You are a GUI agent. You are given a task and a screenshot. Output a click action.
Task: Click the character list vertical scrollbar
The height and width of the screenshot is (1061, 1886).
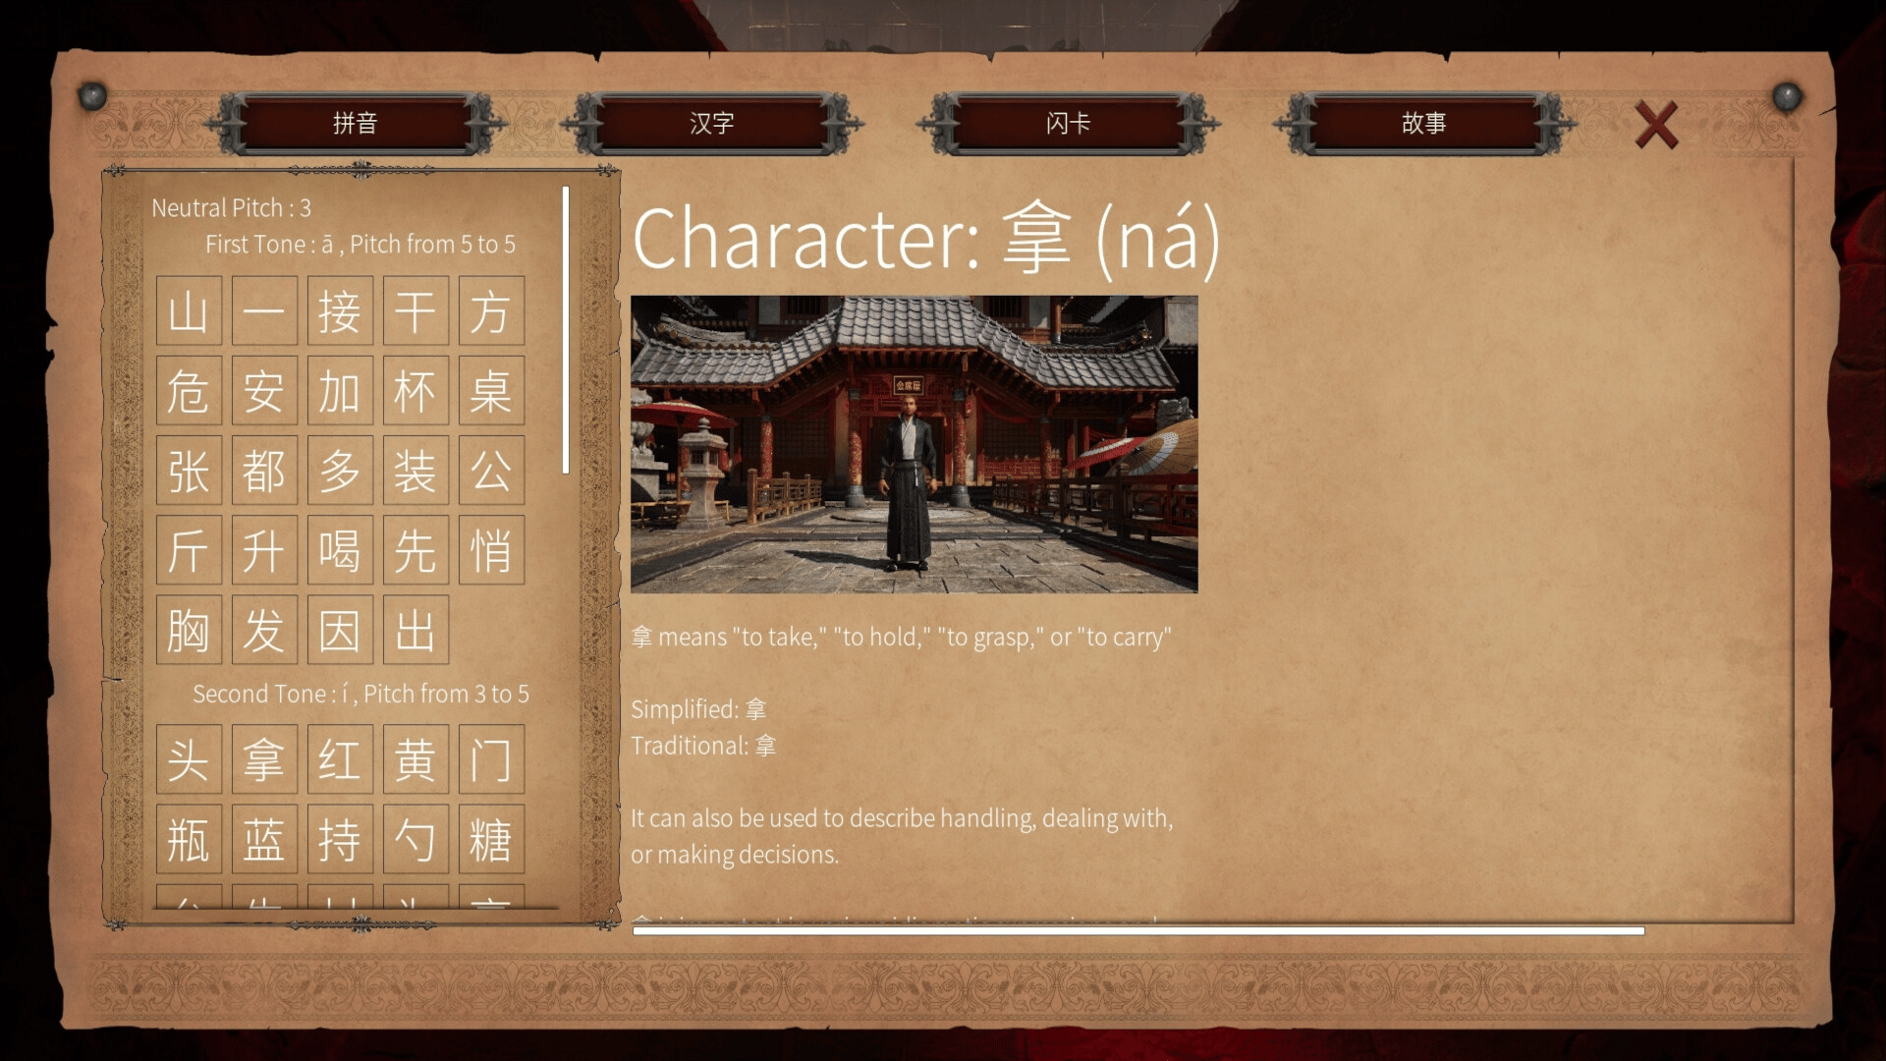pyautogui.click(x=566, y=330)
